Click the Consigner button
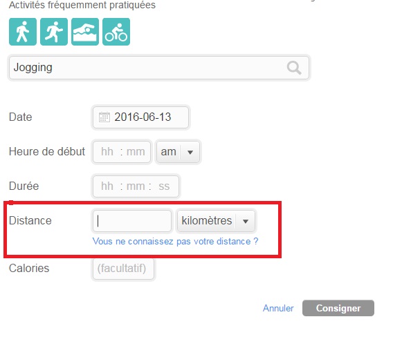This screenshot has height=357, width=393. [x=338, y=308]
